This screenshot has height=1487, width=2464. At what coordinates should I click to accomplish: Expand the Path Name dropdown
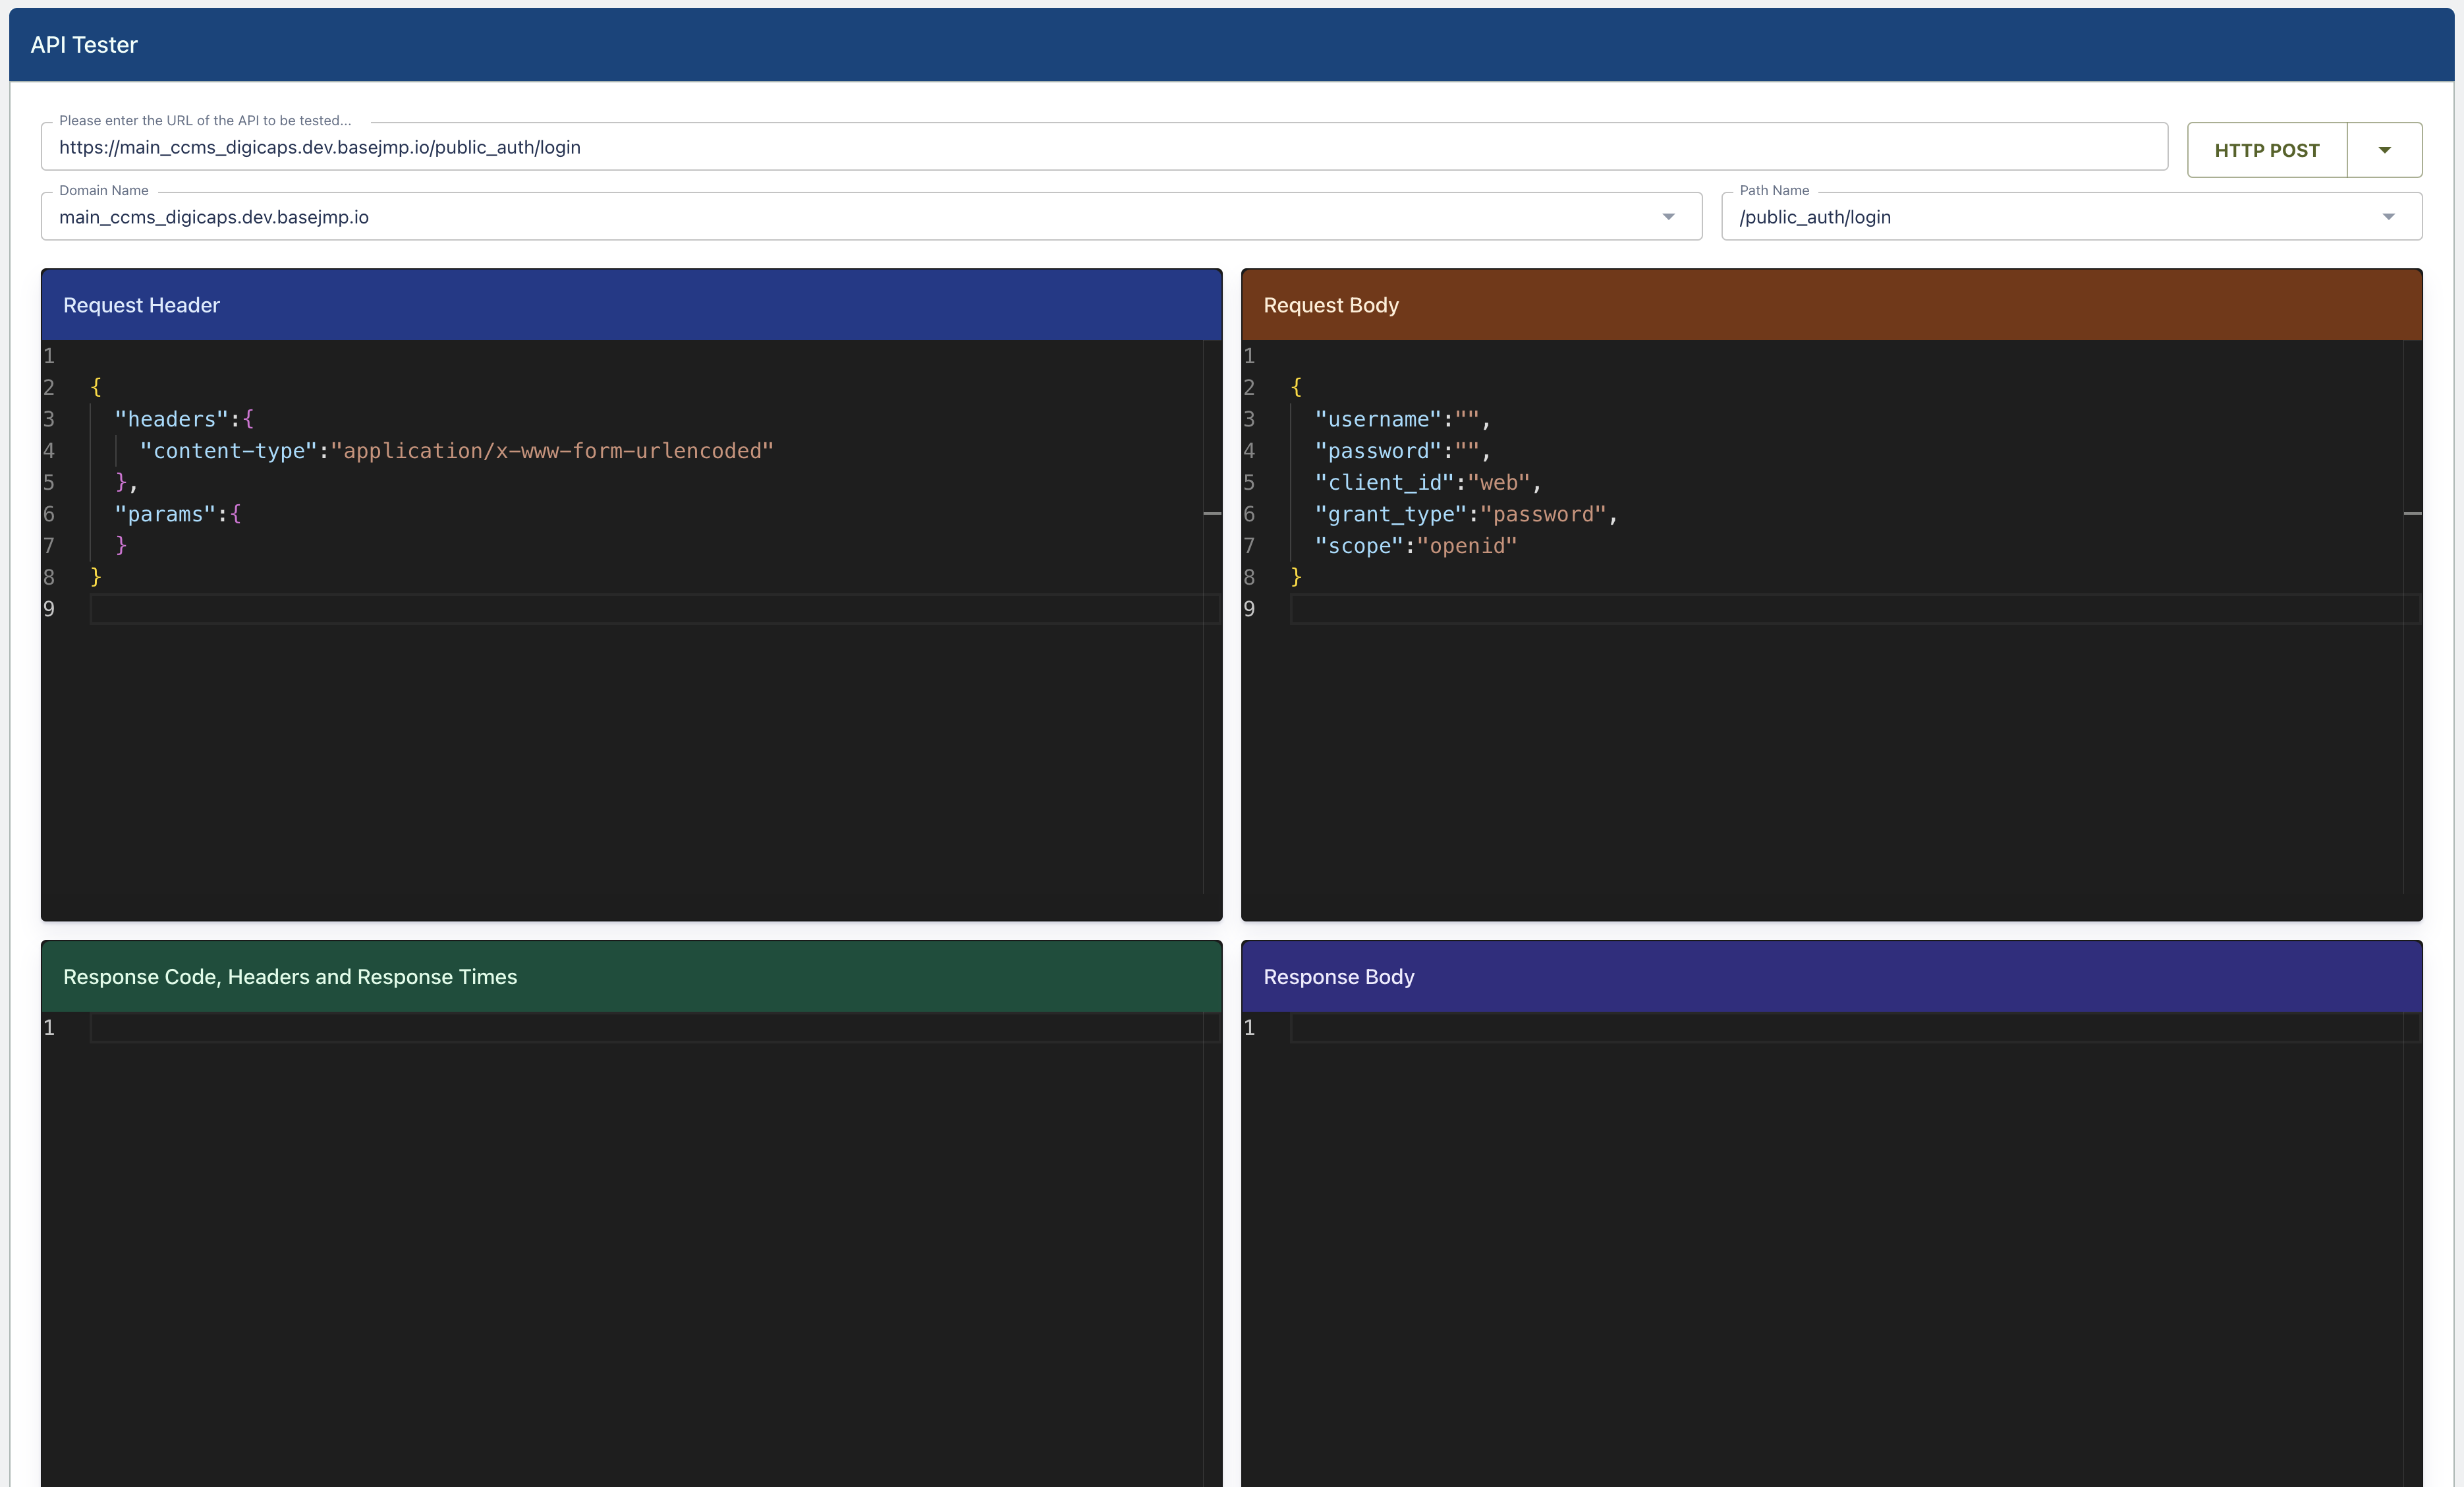(2388, 217)
